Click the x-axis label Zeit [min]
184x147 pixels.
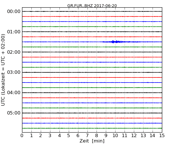click(x=92, y=141)
